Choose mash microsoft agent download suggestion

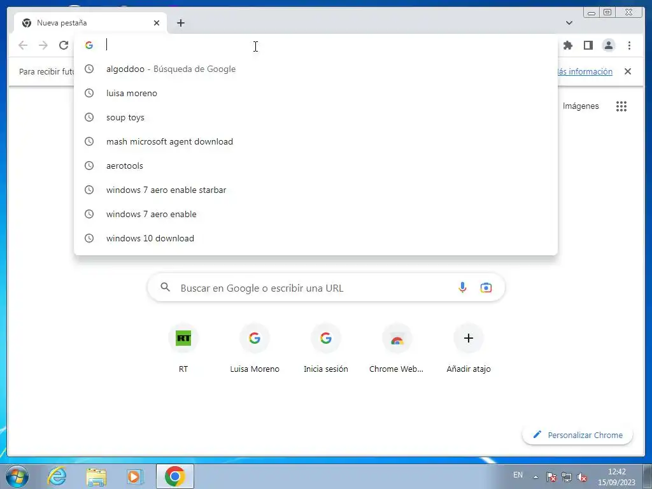(x=316, y=141)
